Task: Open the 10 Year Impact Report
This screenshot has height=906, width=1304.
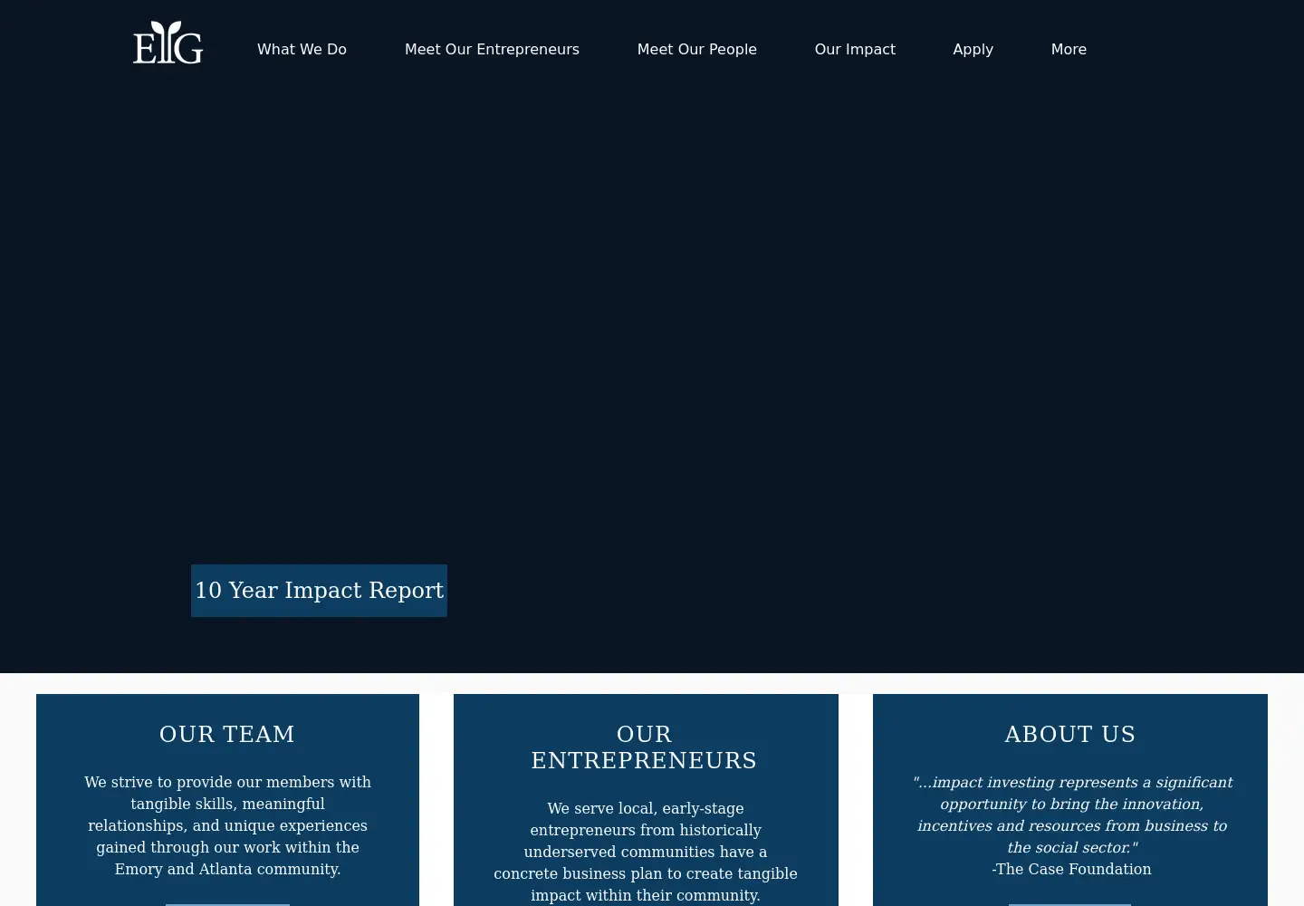Action: click(319, 591)
